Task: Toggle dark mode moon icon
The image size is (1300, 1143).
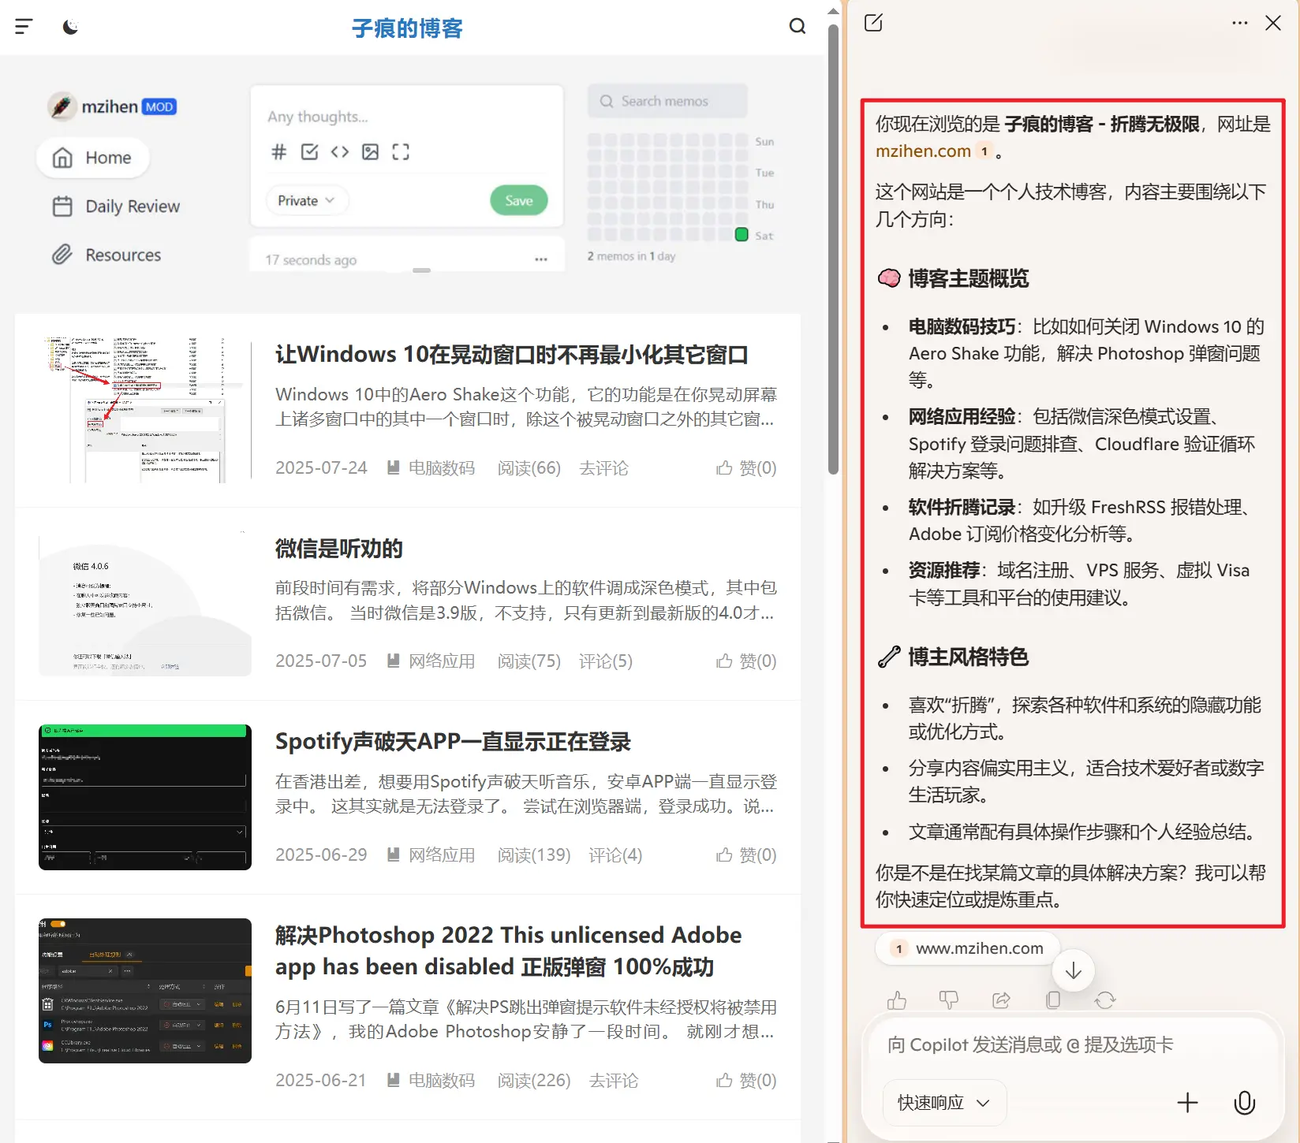Action: (x=71, y=27)
